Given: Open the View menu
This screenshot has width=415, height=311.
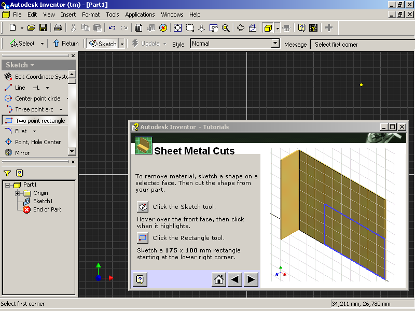Looking at the screenshot, I should tap(49, 15).
